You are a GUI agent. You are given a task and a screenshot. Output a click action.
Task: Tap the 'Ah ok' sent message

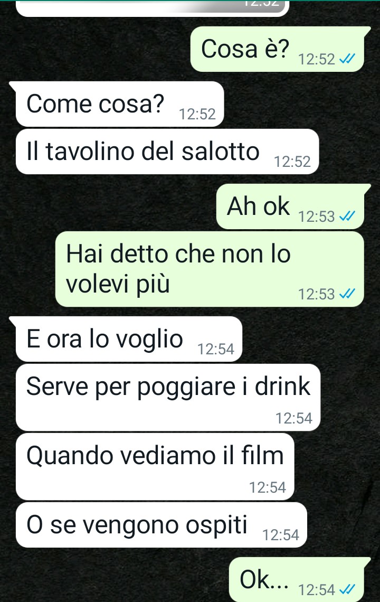coord(293,206)
